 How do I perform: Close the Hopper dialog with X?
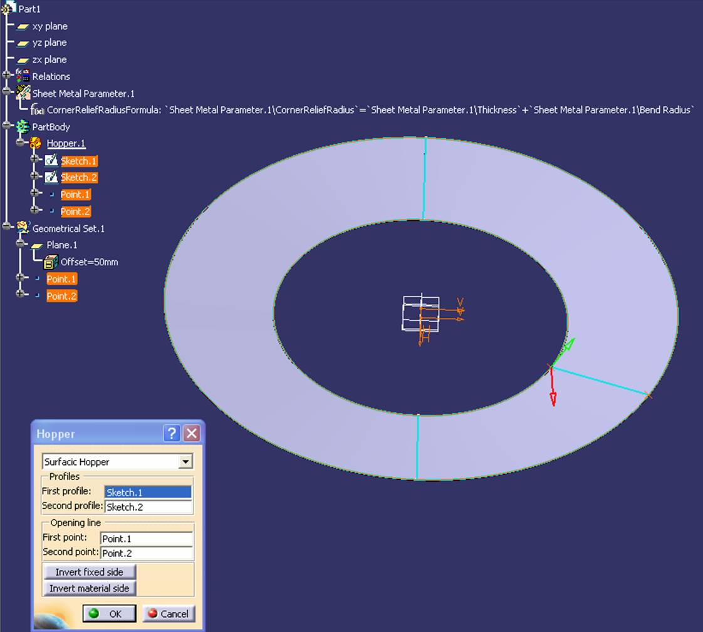coord(192,433)
